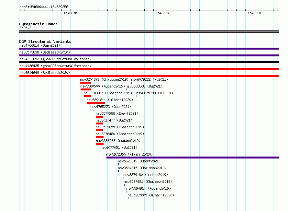Open nsv4332692 (gnomADStructuralVariants) label
Screen dimensions: 288x211
pyautogui.click(x=55, y=59)
